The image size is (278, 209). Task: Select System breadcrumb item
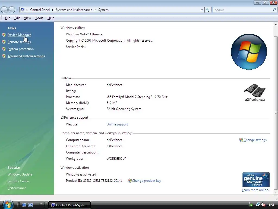103,10
